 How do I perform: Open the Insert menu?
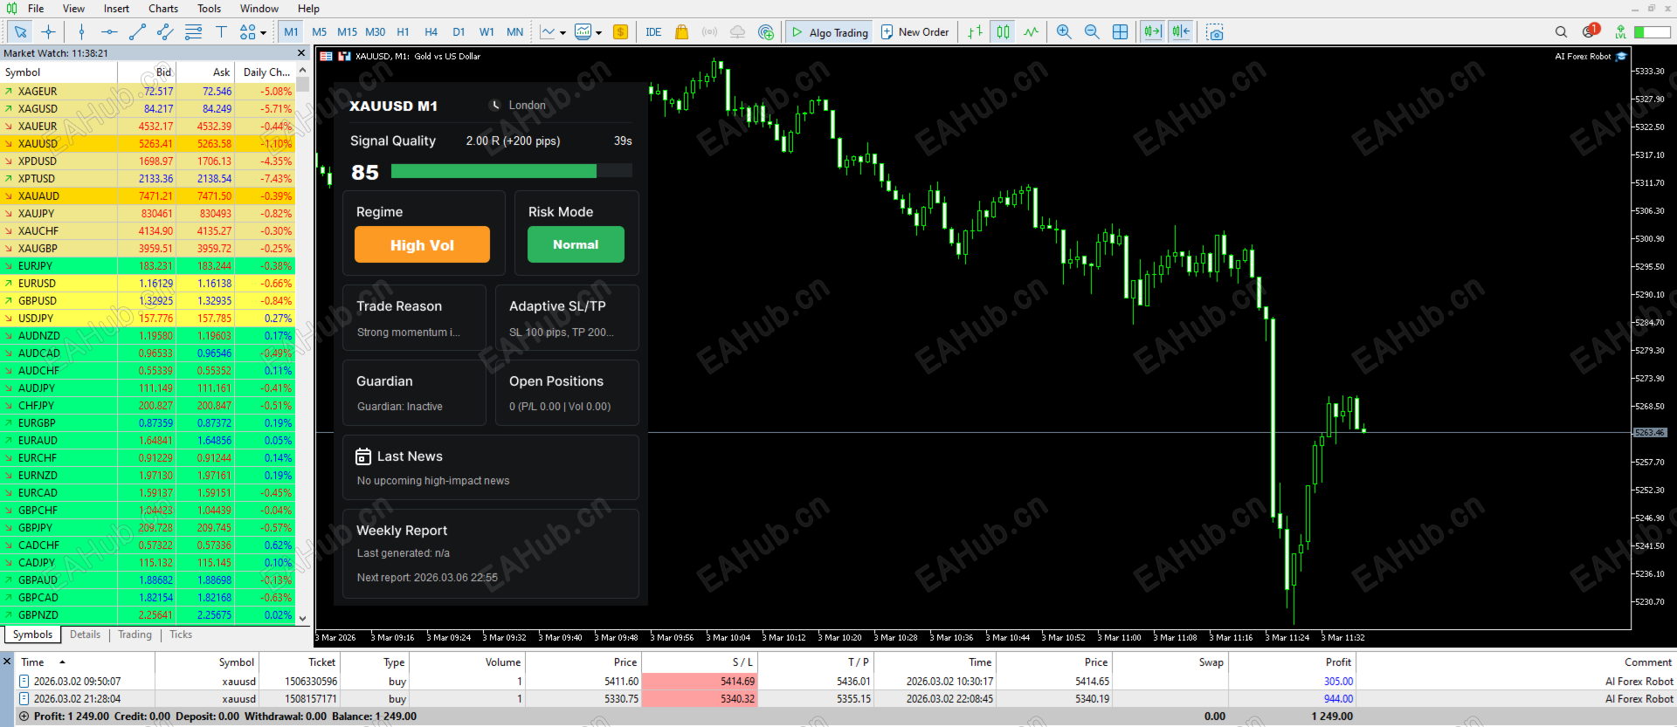point(116,9)
